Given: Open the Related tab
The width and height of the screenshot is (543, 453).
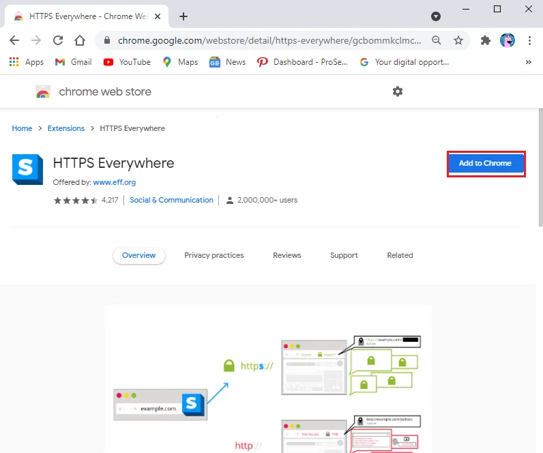Looking at the screenshot, I should (400, 255).
